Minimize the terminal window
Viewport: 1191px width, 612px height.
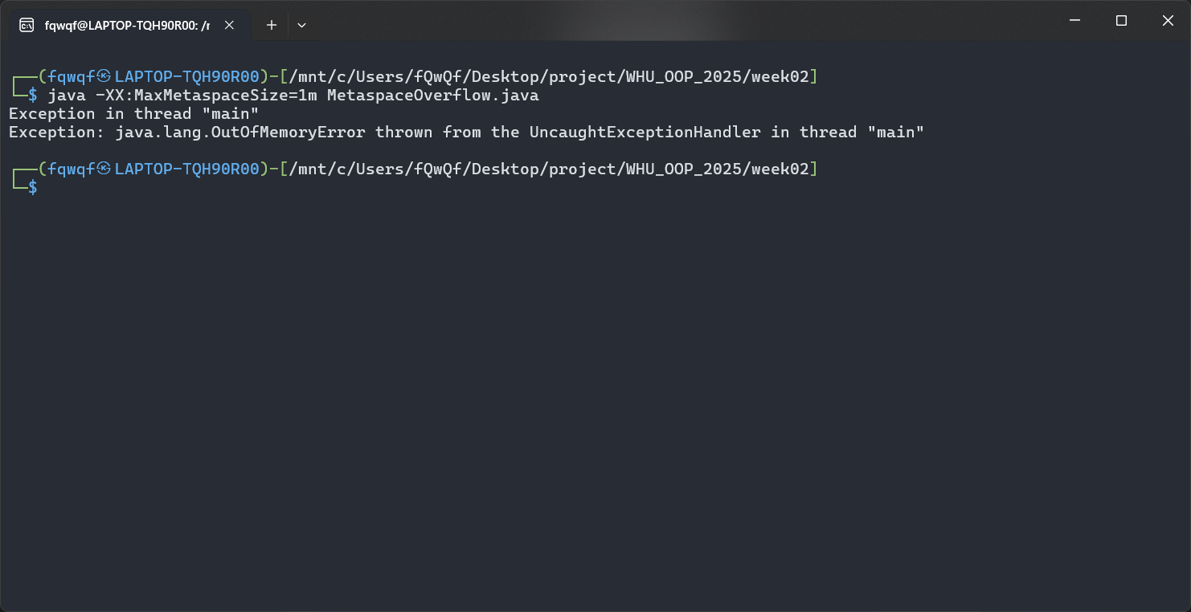tap(1074, 21)
